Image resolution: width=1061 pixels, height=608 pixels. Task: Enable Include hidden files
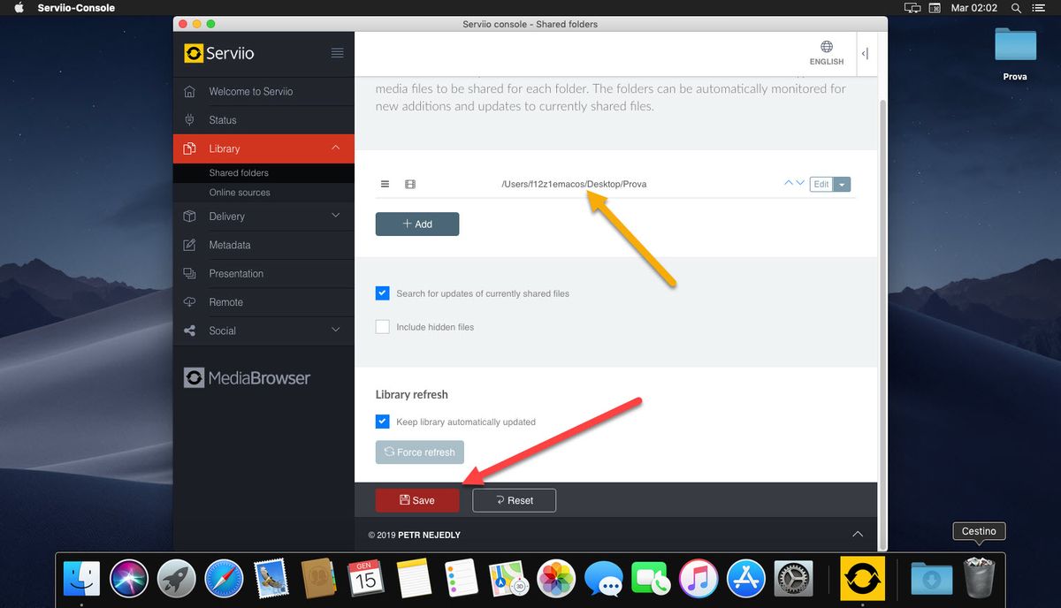[x=382, y=326]
